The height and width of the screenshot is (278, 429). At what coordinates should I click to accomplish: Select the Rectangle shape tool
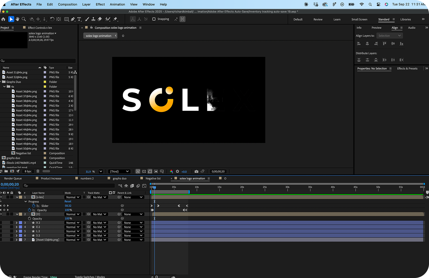tap(66, 19)
